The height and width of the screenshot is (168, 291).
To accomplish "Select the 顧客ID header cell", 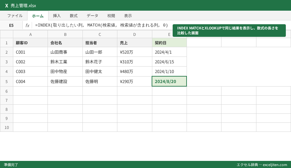I will pyautogui.click(x=30, y=43).
